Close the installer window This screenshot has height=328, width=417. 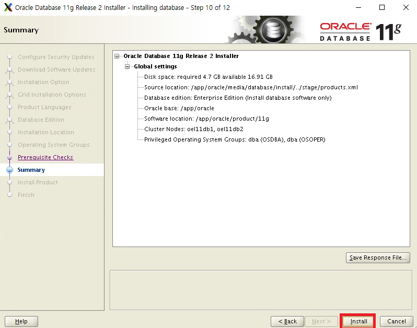406,7
